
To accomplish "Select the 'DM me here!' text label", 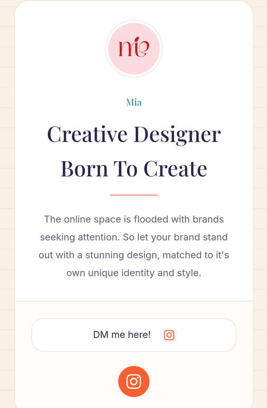I will 122,335.
